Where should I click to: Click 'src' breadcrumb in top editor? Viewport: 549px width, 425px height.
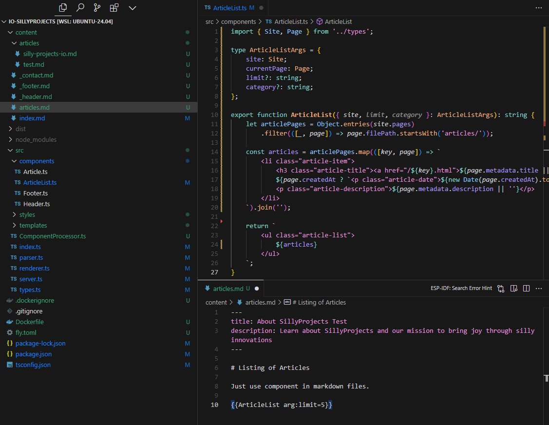(209, 22)
